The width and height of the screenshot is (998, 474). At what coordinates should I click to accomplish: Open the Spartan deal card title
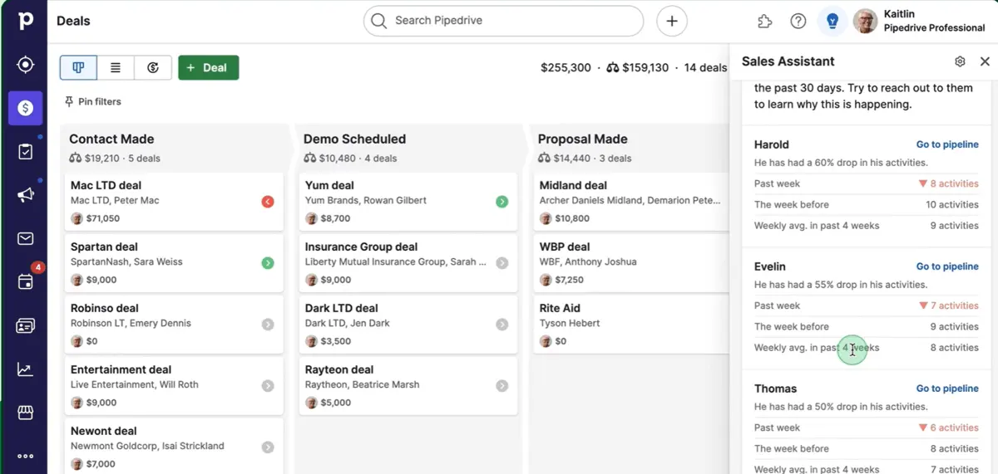[x=104, y=247]
